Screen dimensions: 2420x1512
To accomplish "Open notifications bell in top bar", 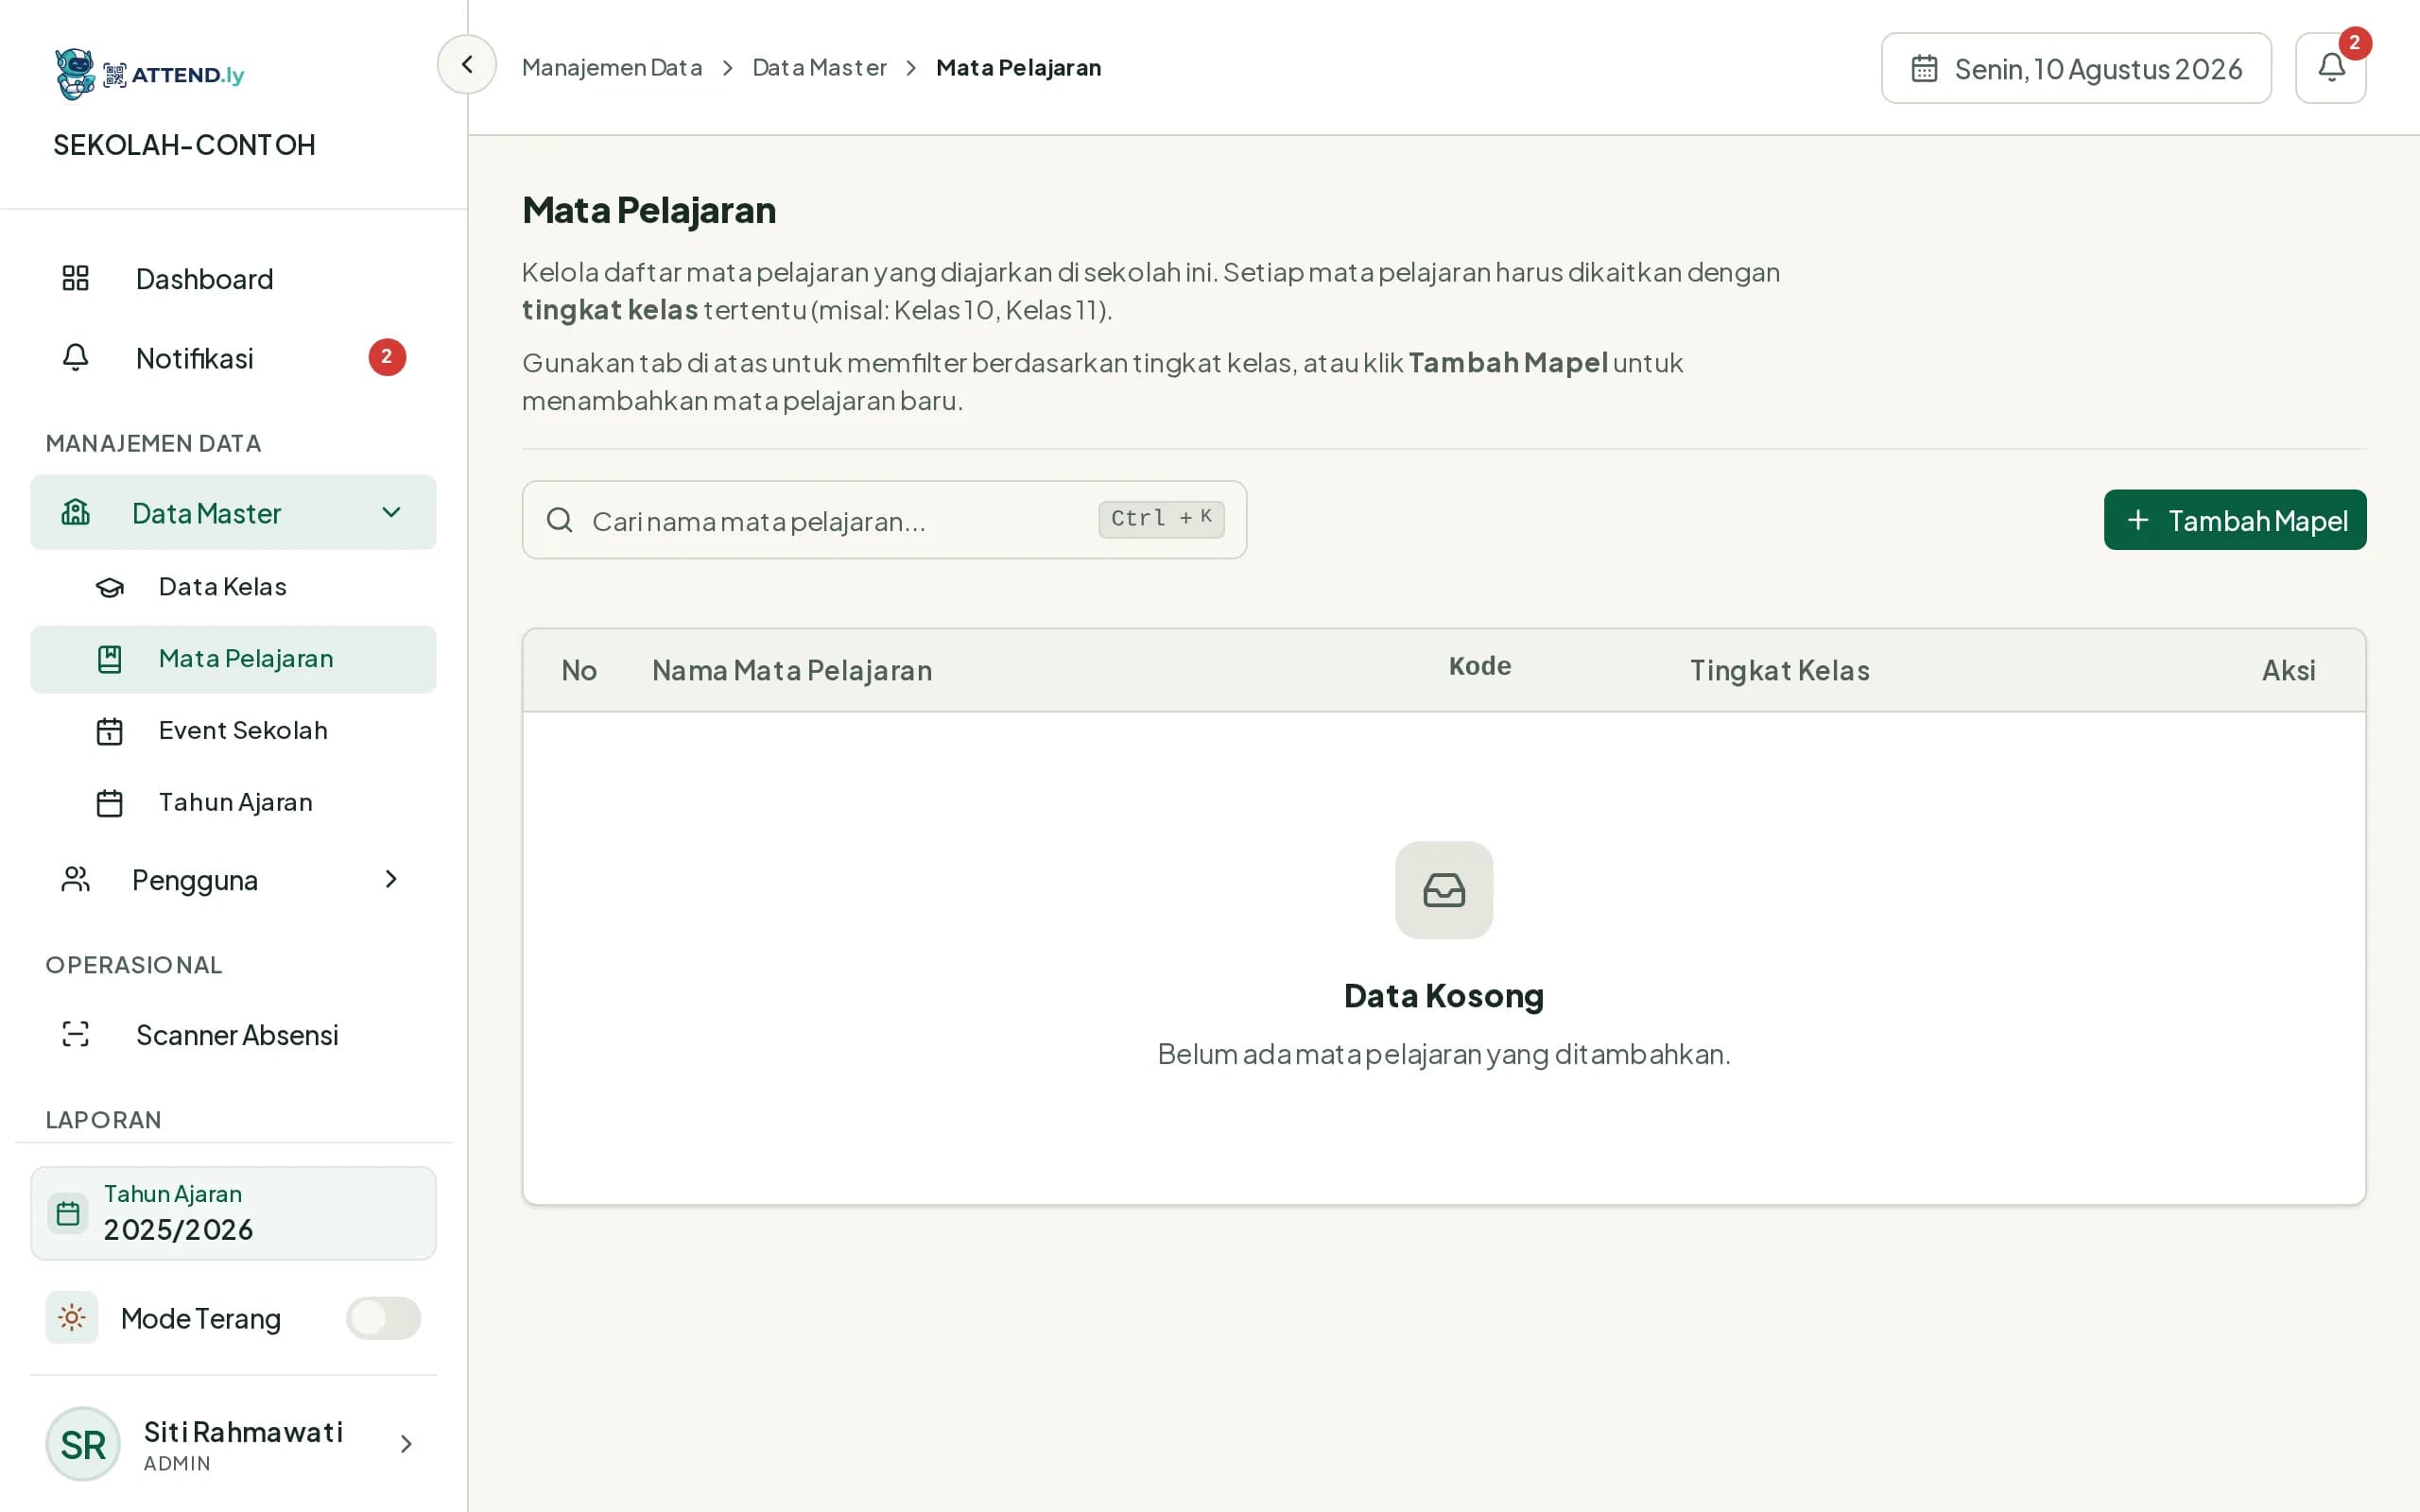I will tap(2330, 68).
